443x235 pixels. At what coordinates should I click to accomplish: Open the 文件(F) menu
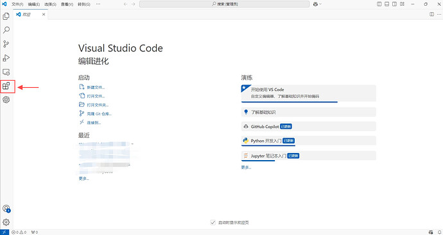17,4
